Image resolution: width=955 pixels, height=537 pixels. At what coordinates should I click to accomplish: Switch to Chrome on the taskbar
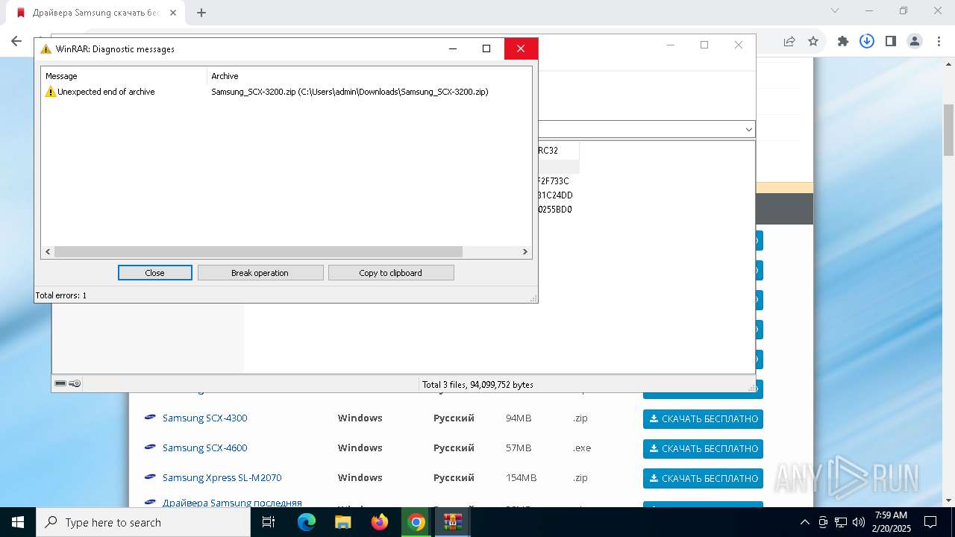click(416, 522)
